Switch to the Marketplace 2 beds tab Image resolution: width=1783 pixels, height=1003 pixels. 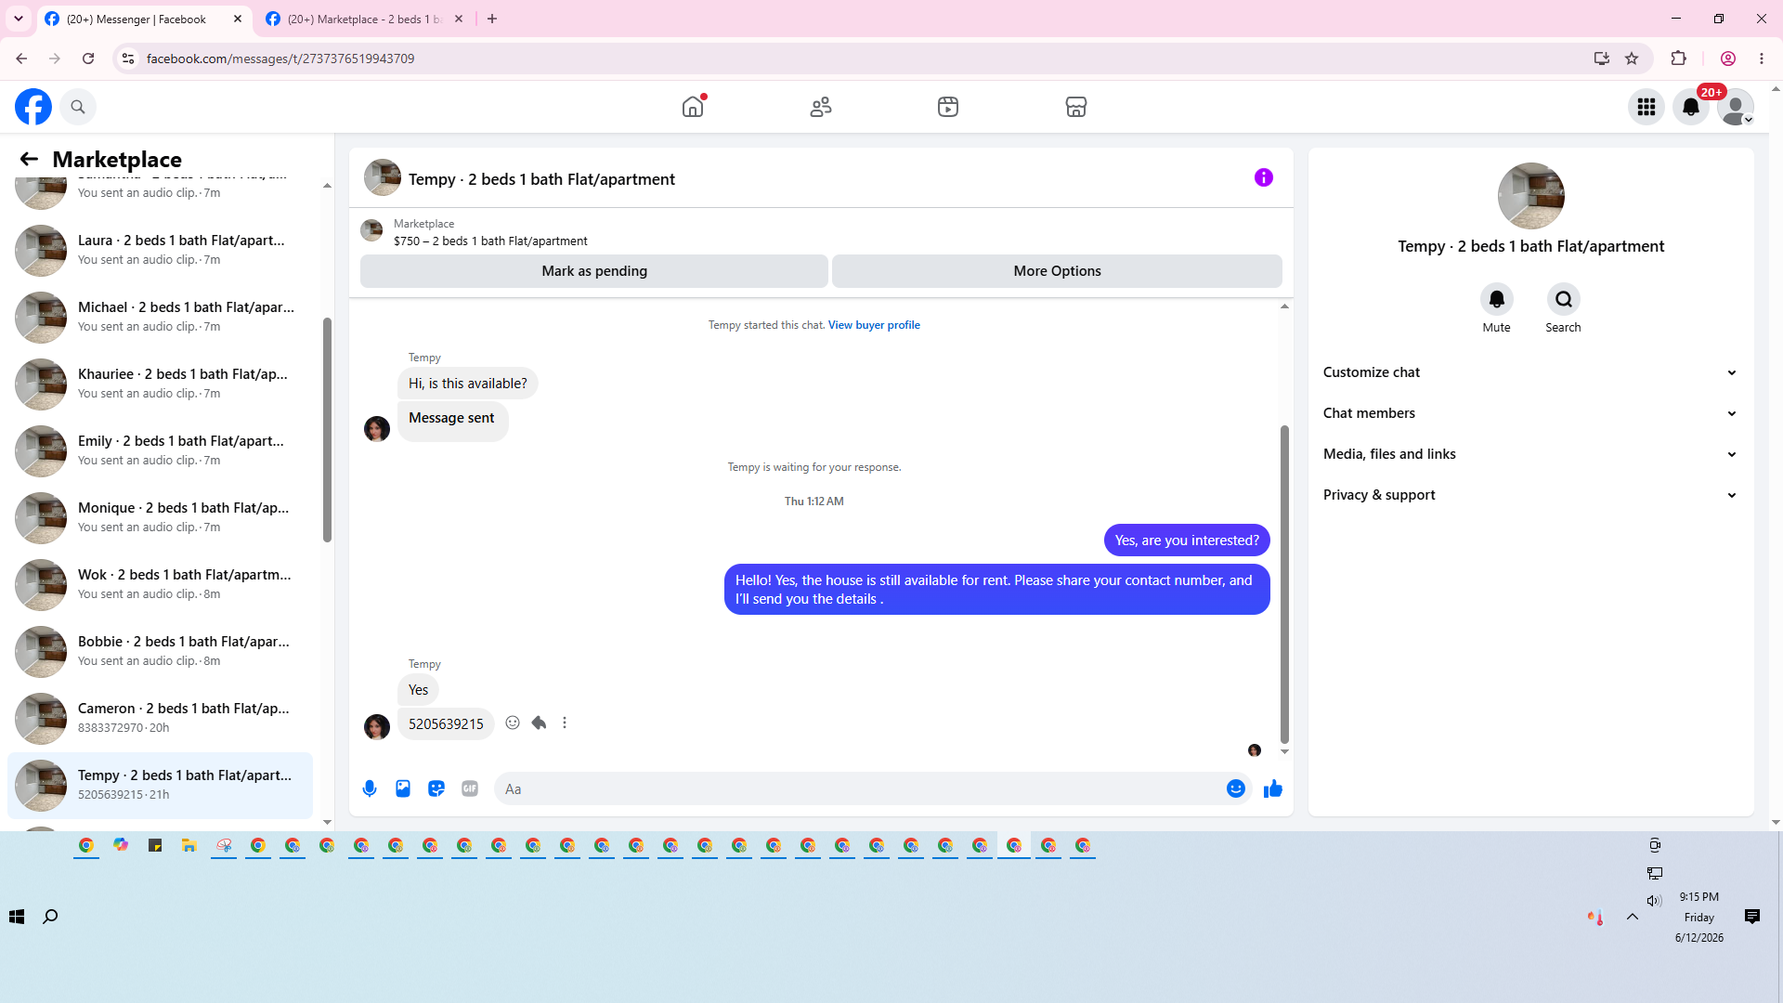point(364,19)
